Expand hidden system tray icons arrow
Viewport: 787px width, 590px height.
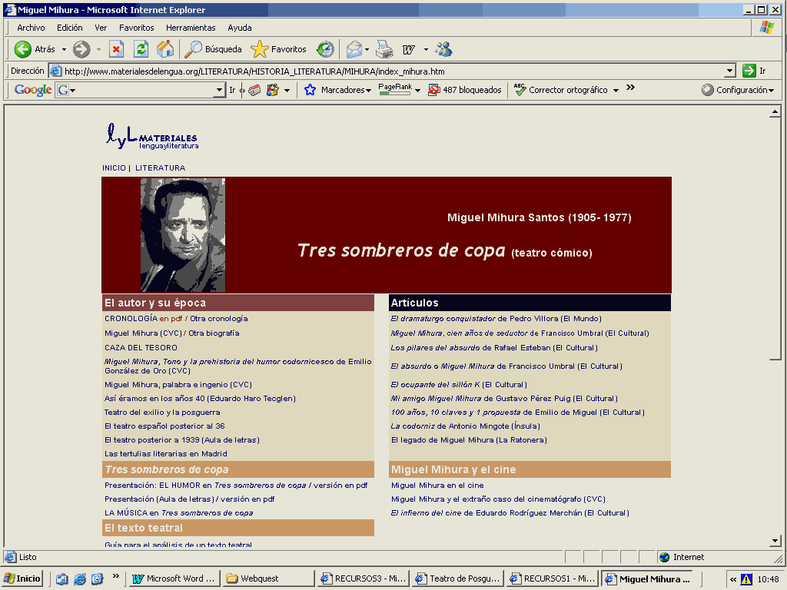pos(733,579)
